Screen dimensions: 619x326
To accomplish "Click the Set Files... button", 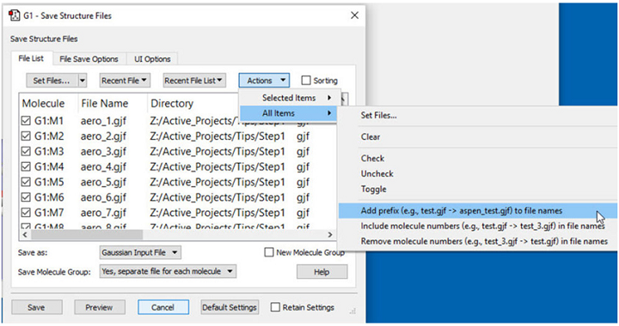I will tap(52, 81).
